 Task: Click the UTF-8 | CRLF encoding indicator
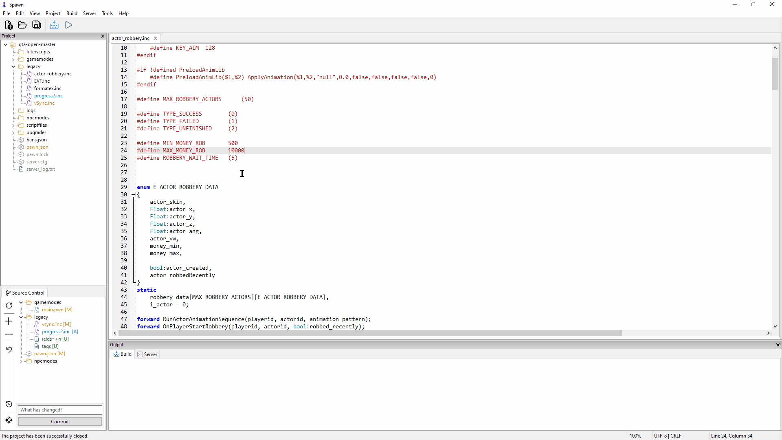pos(668,436)
